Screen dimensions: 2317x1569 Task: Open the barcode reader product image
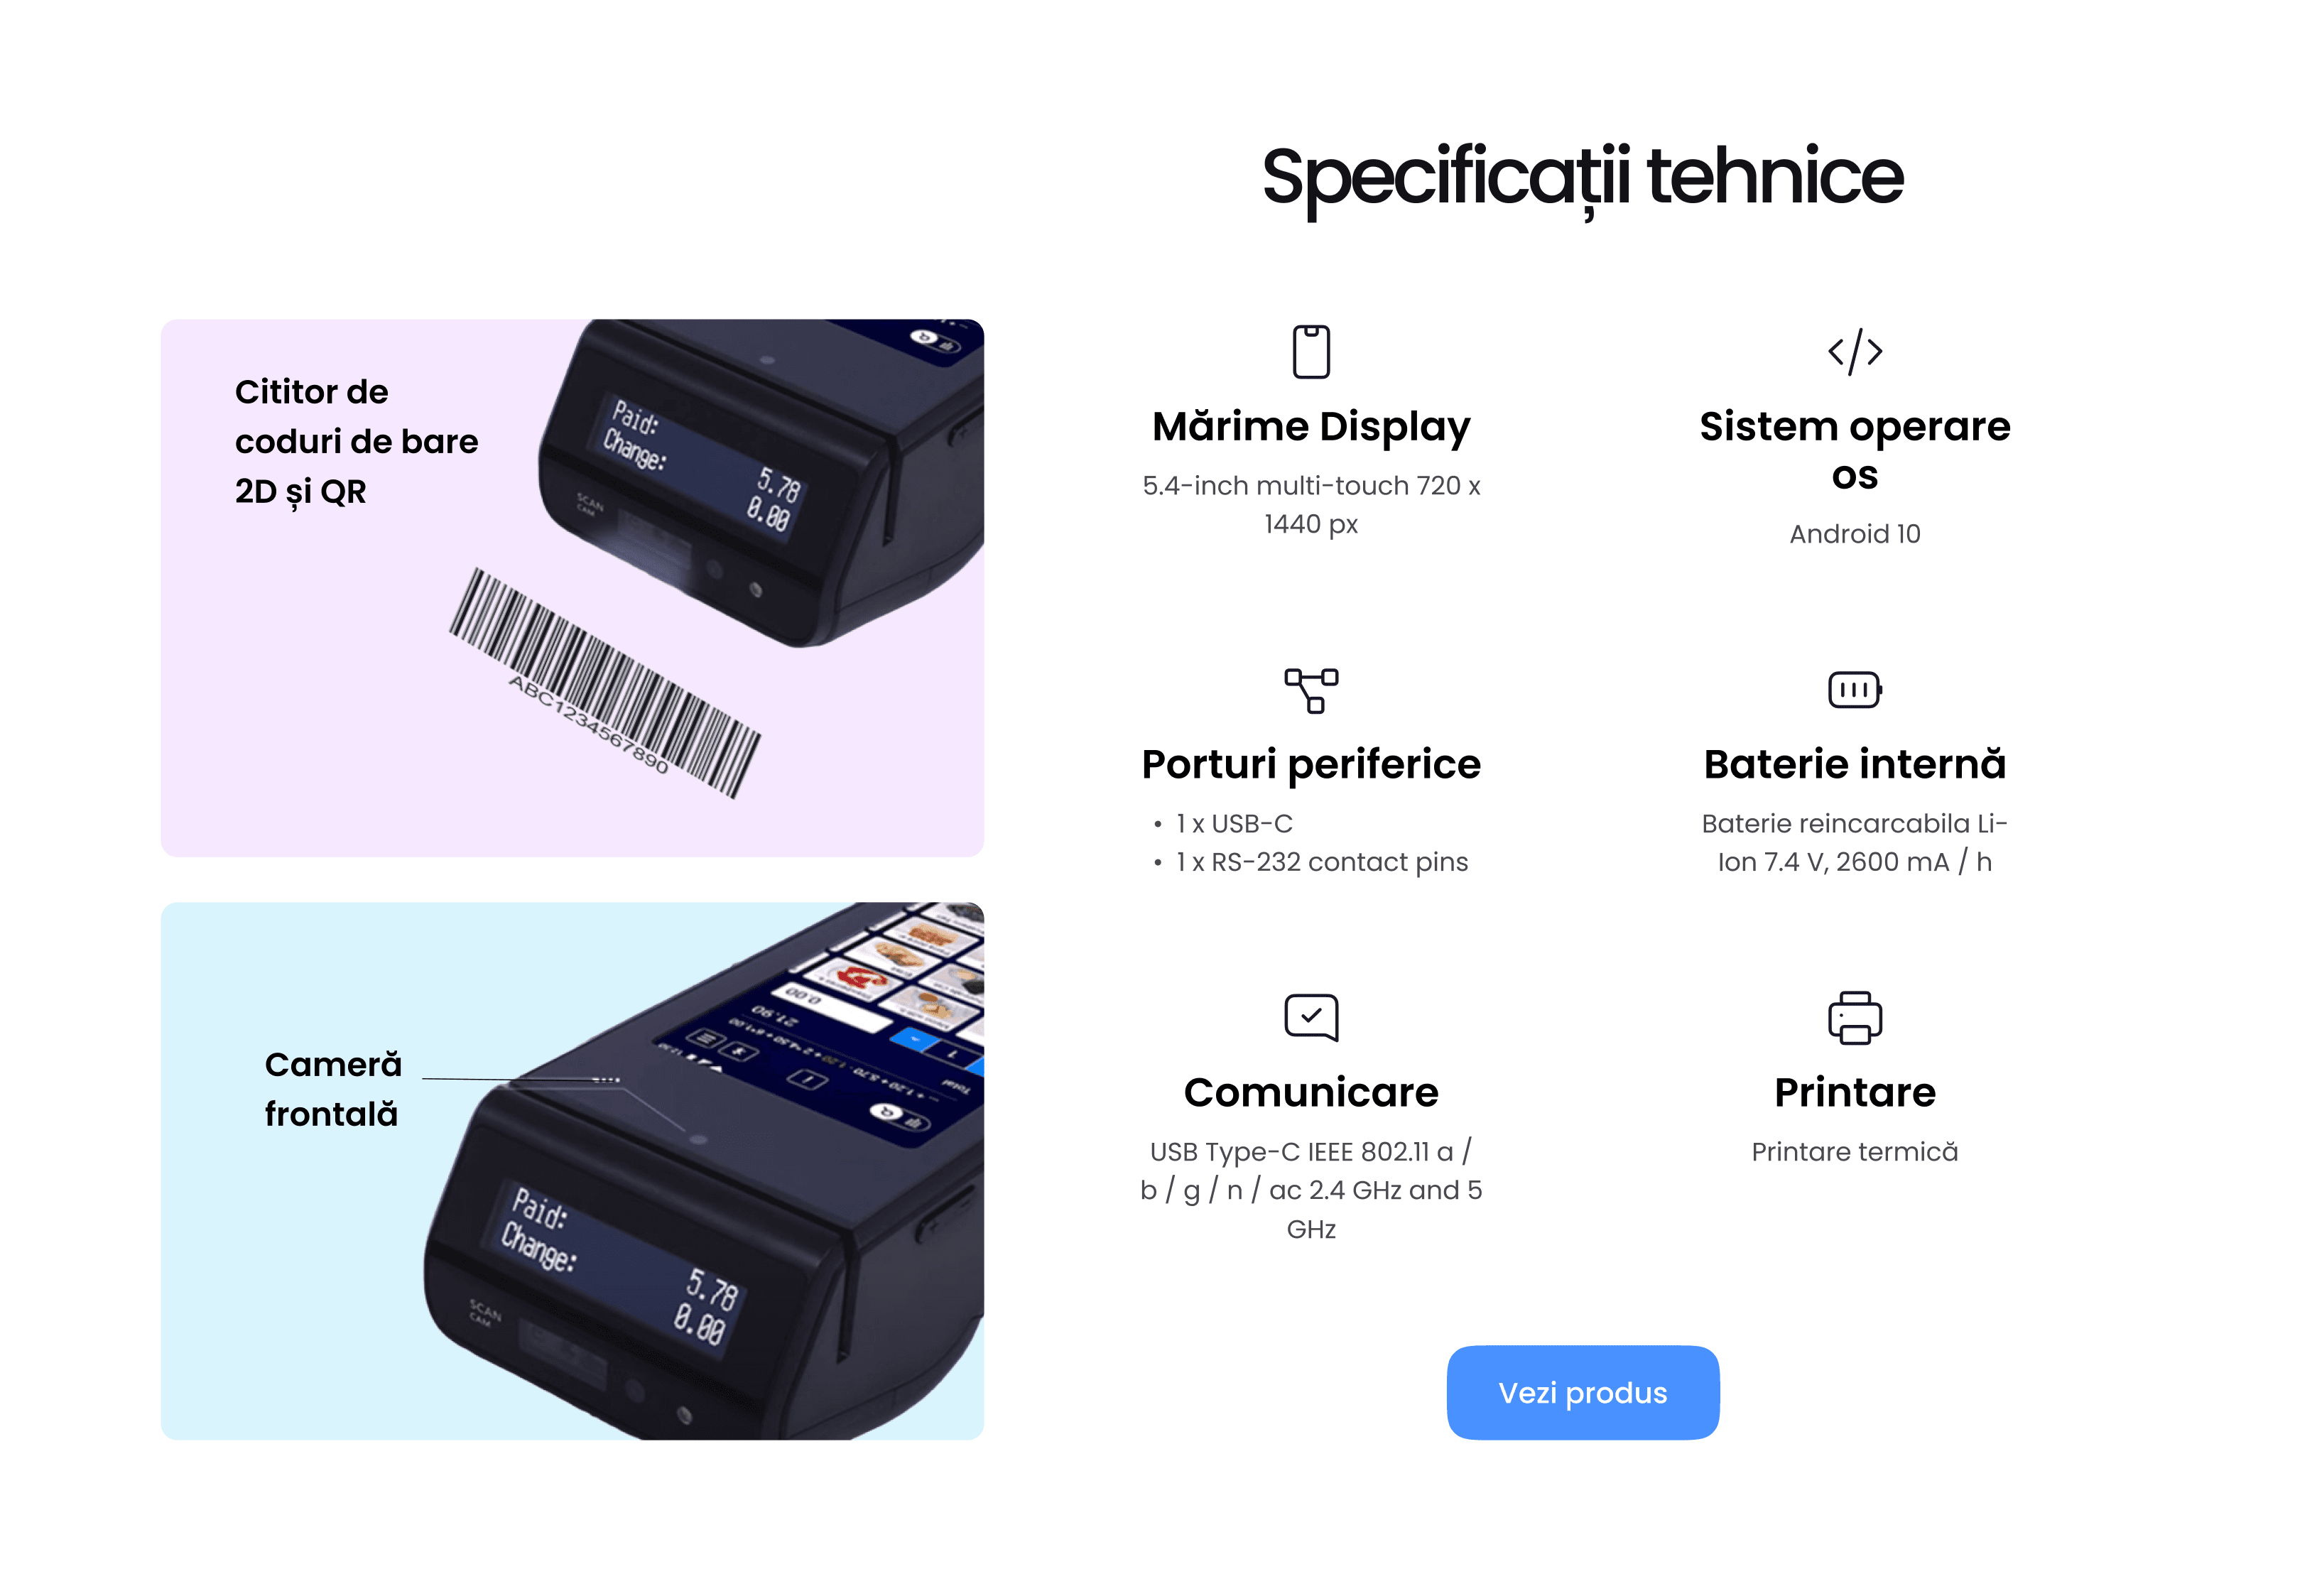(x=573, y=588)
